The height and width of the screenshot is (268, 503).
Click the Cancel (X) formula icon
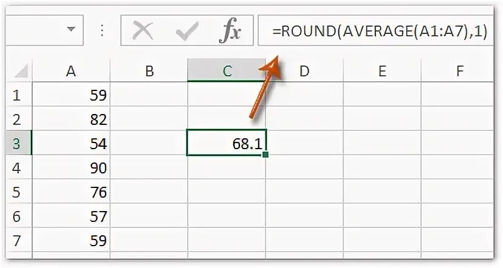pyautogui.click(x=143, y=31)
